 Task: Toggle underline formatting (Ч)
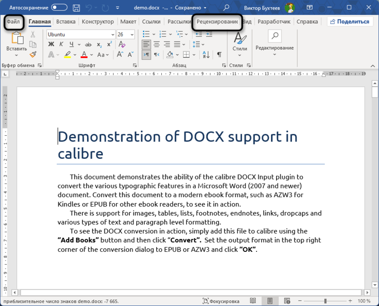[72, 44]
